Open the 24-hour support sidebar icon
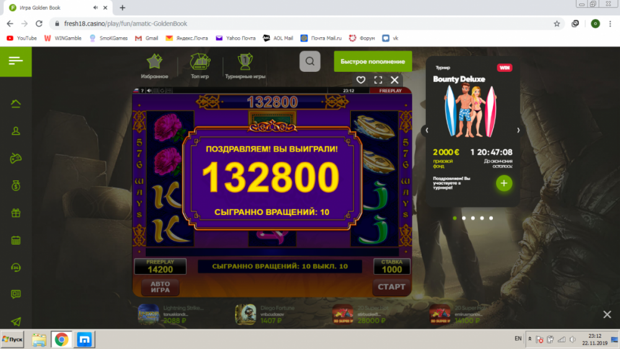620x349 pixels. pos(15,267)
